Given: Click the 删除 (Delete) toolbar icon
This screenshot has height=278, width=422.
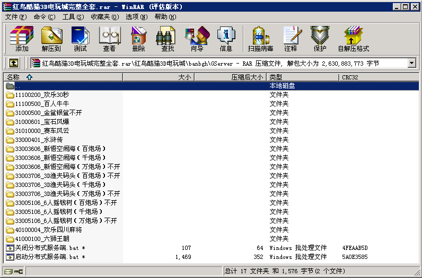Looking at the screenshot, I should (138, 39).
